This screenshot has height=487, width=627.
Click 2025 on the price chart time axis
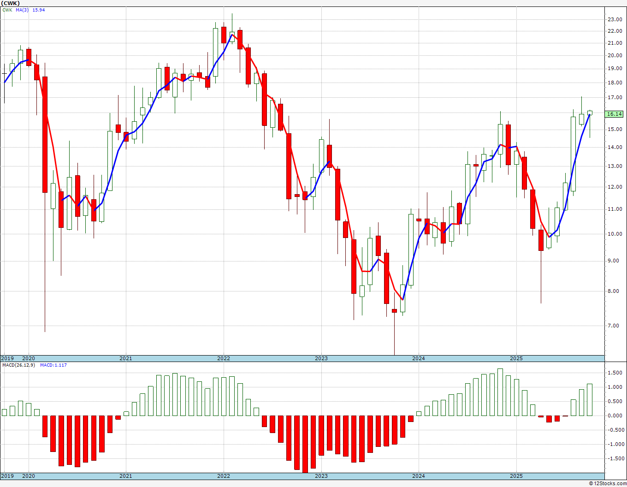click(x=516, y=358)
